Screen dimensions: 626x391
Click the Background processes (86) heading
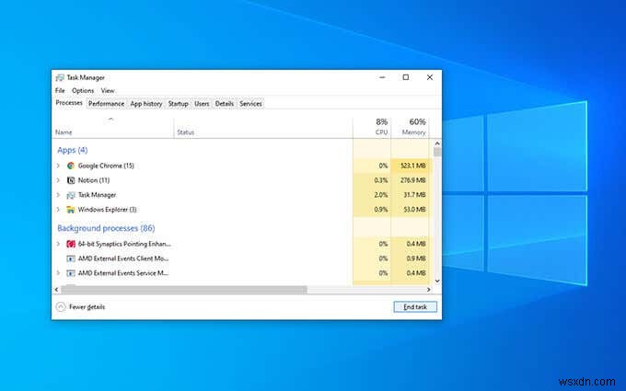[106, 228]
